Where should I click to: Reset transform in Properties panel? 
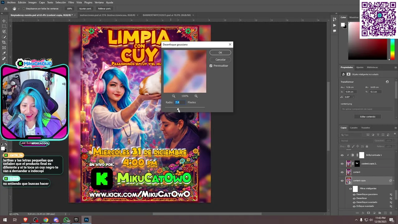pos(387,82)
